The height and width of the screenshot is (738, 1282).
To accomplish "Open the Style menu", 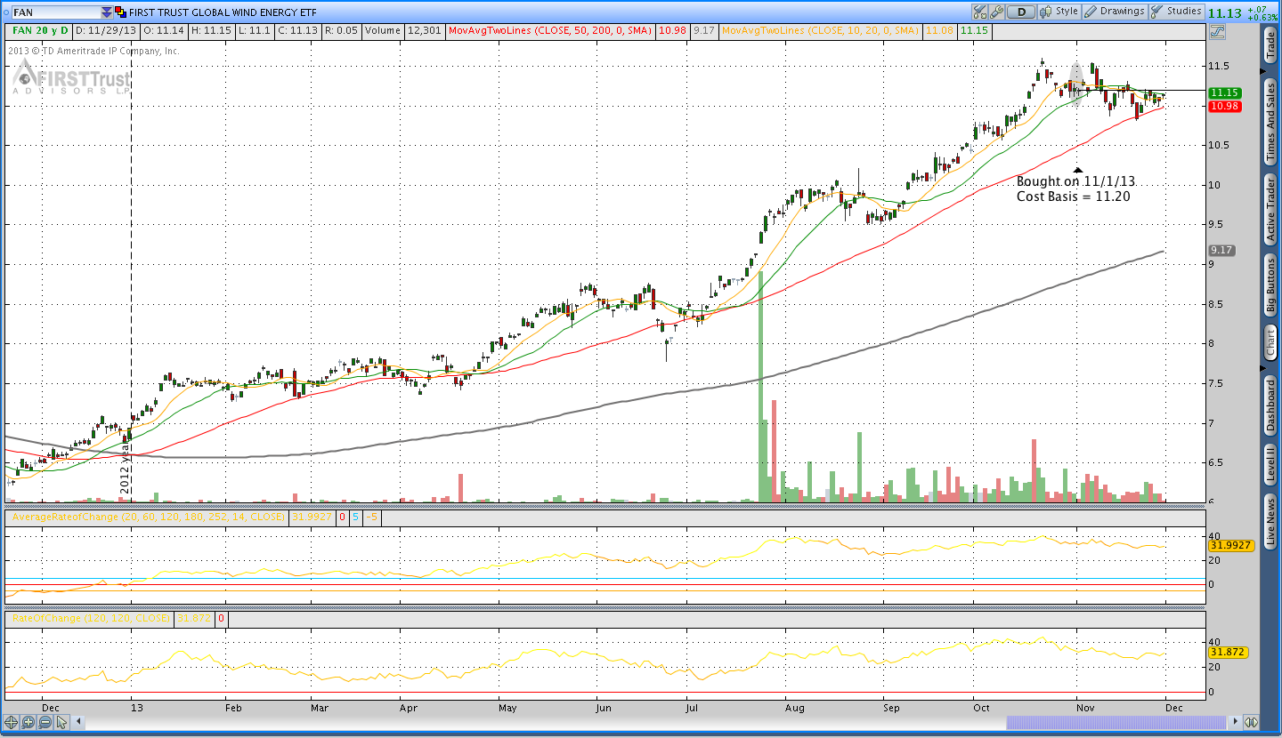I will click(x=1060, y=12).
